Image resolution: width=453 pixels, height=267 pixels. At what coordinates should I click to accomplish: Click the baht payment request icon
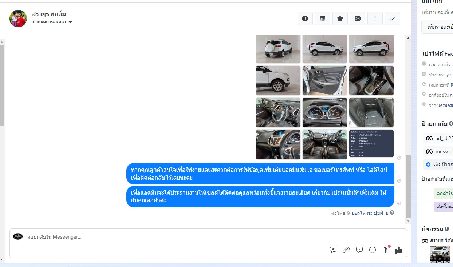[386, 250]
